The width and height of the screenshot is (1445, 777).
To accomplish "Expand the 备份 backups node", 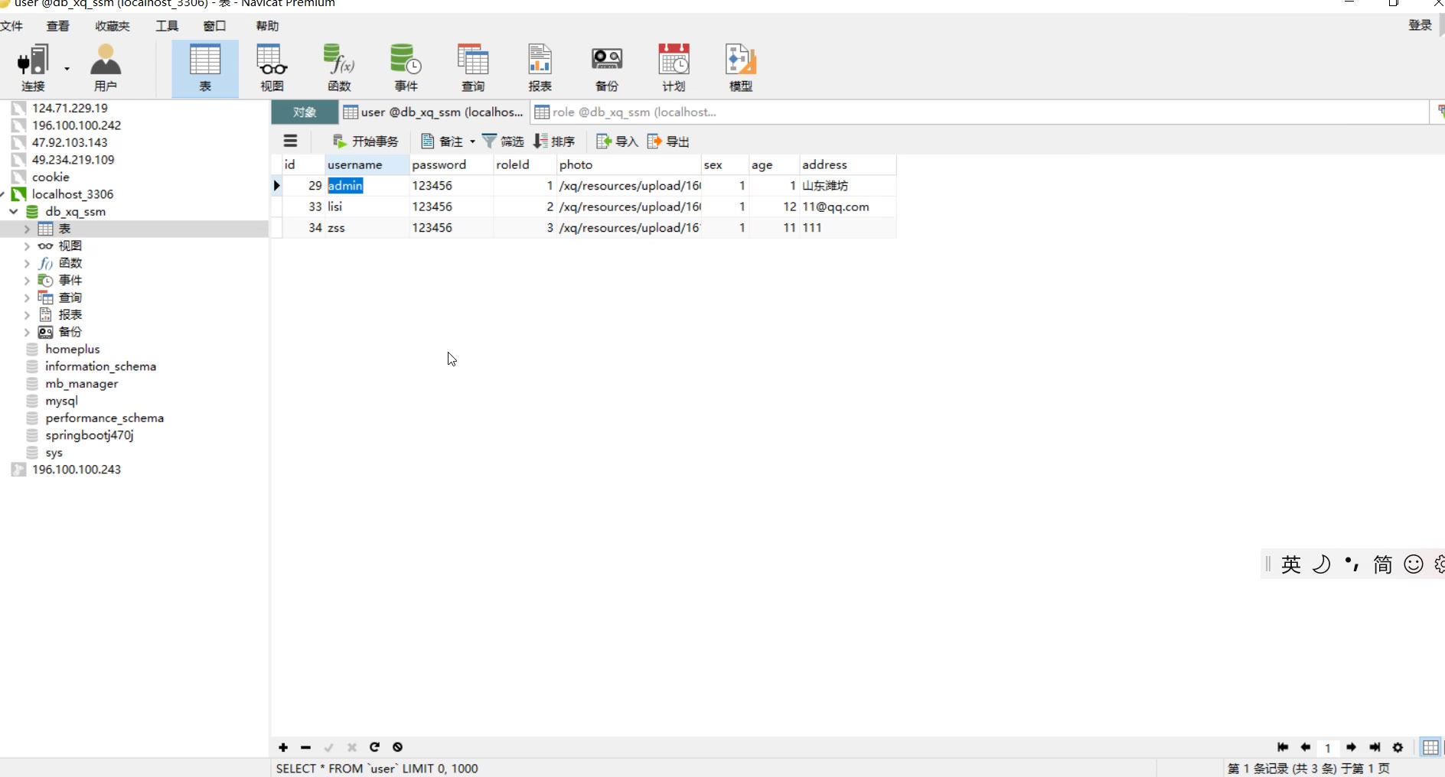I will click(x=27, y=332).
